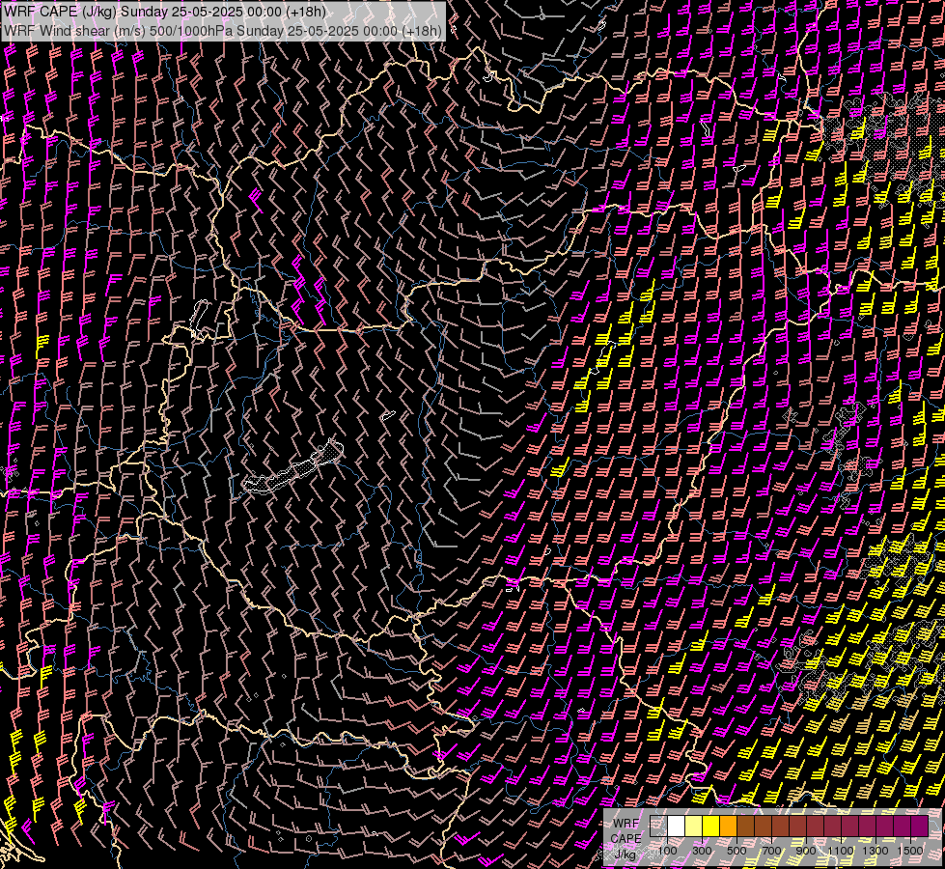Click the J/kg unit label in the legend
Viewport: 945px width, 869px height.
pos(625,854)
